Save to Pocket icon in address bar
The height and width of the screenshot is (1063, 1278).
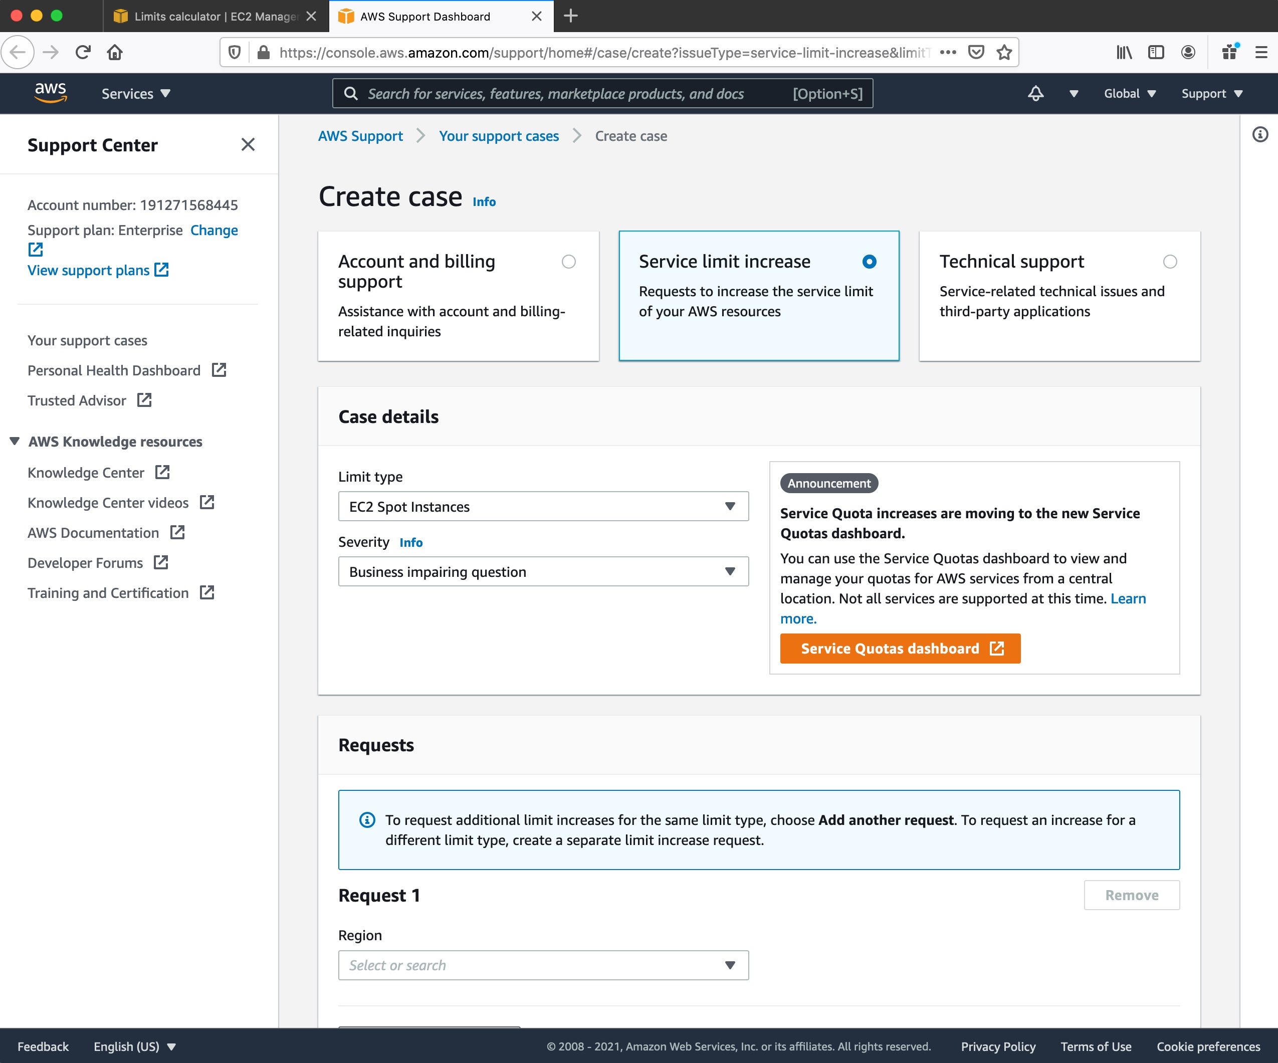(976, 52)
